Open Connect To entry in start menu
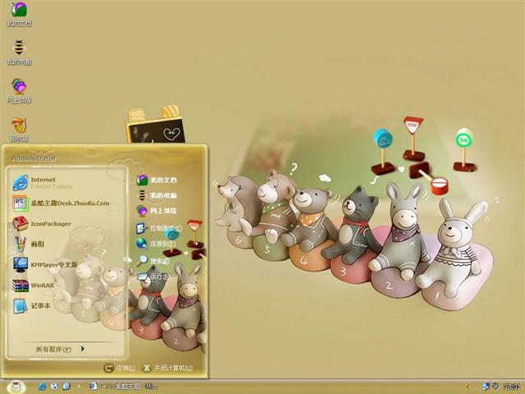The width and height of the screenshot is (525, 394). point(156,244)
